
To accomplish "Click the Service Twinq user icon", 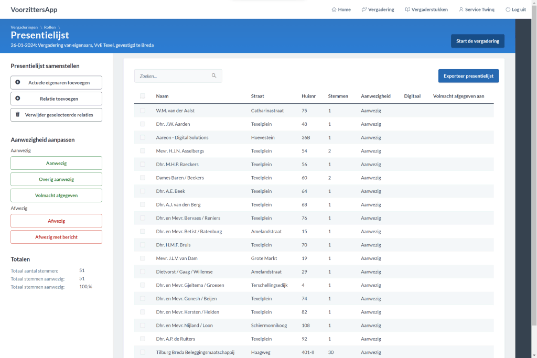I will [x=461, y=9].
